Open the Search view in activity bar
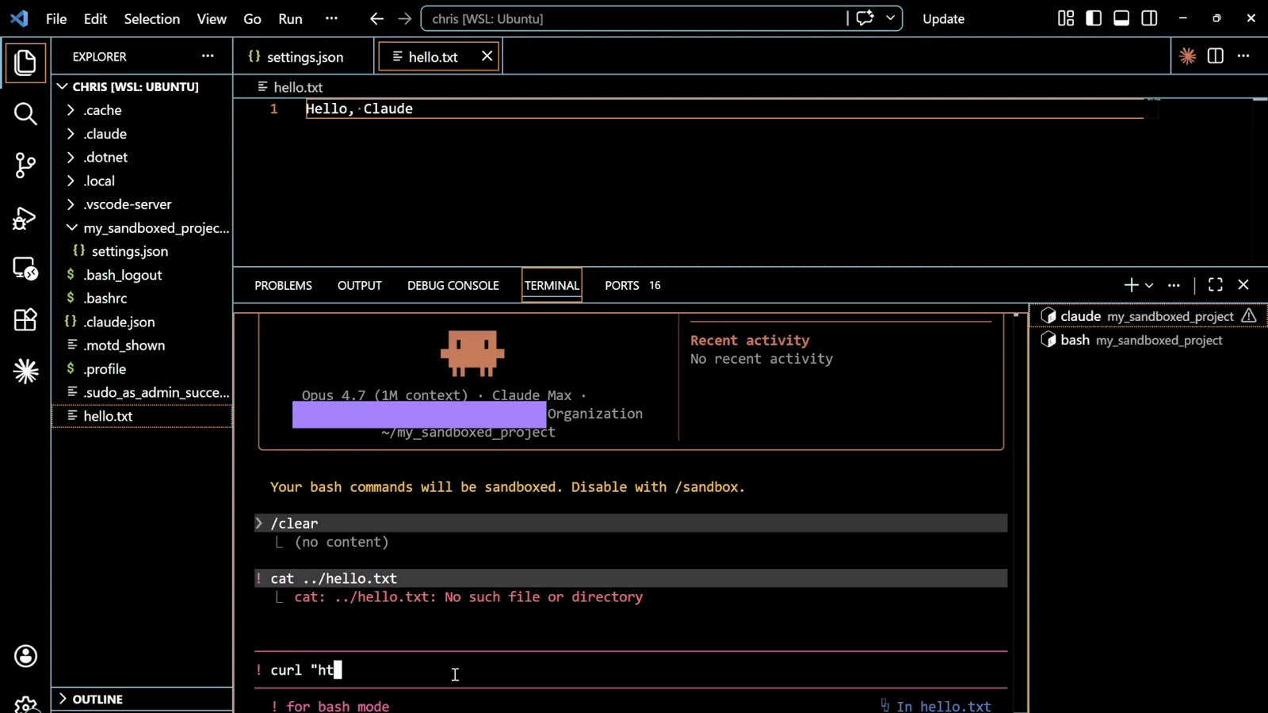This screenshot has width=1268, height=713. pos(25,114)
